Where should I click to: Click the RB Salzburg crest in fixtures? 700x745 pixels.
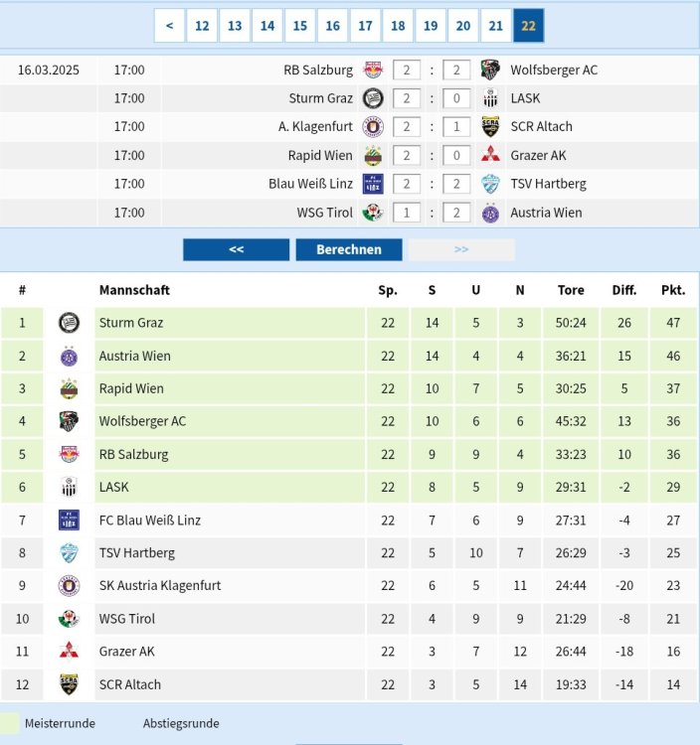point(373,70)
